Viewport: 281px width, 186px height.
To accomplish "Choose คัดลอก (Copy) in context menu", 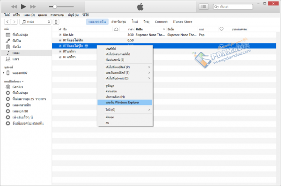I will tap(125, 117).
